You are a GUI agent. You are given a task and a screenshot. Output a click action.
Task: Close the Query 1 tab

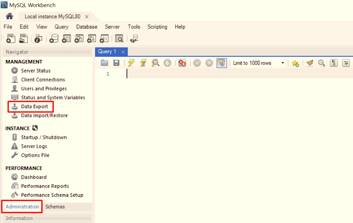tap(123, 52)
